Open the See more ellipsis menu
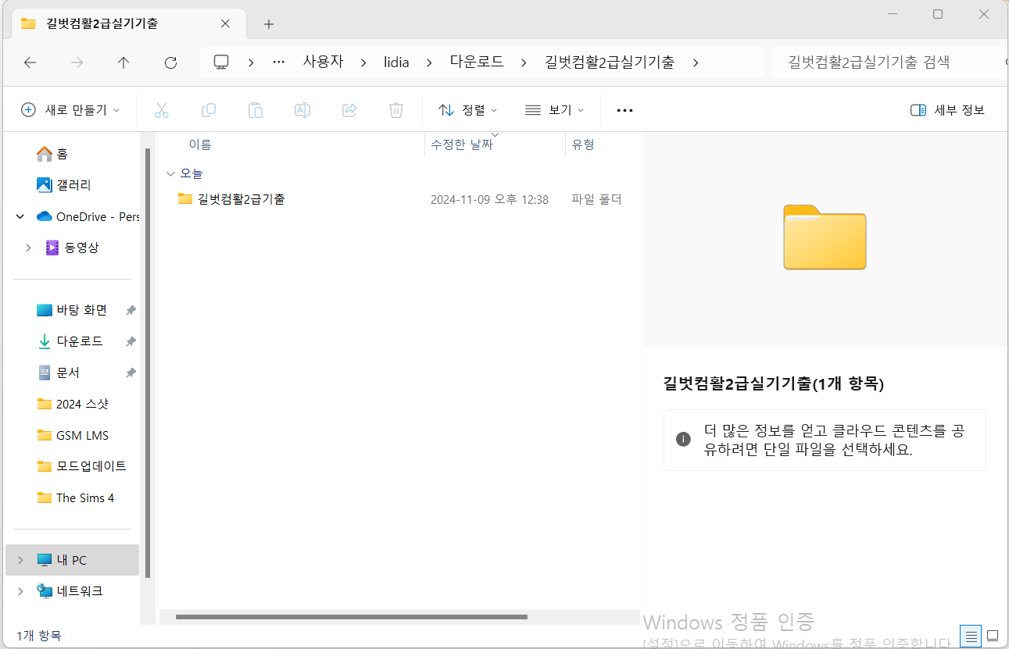 (624, 110)
